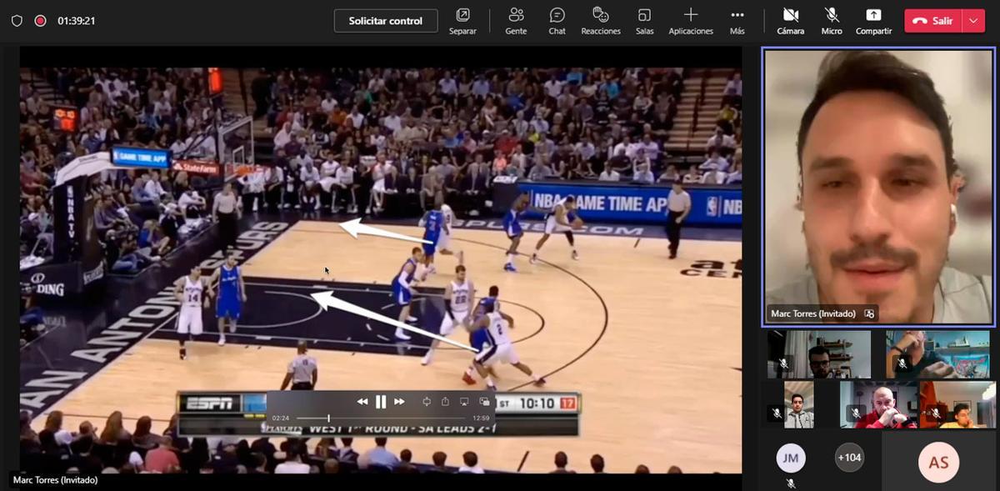Turn on the camera with Cámara
Viewport: 1000px width, 491px height.
(790, 21)
